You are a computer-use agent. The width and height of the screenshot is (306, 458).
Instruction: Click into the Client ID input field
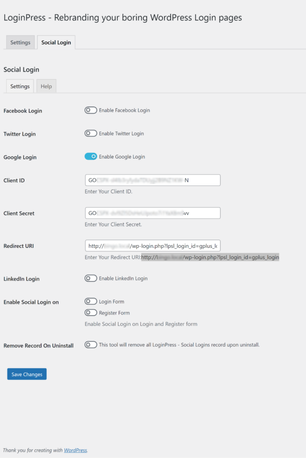153,180
